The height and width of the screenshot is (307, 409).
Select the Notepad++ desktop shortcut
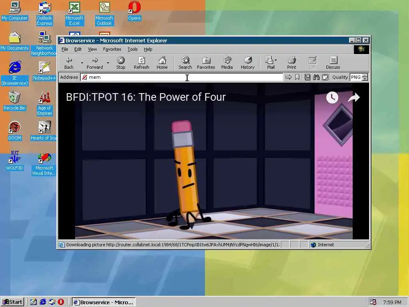click(44, 71)
